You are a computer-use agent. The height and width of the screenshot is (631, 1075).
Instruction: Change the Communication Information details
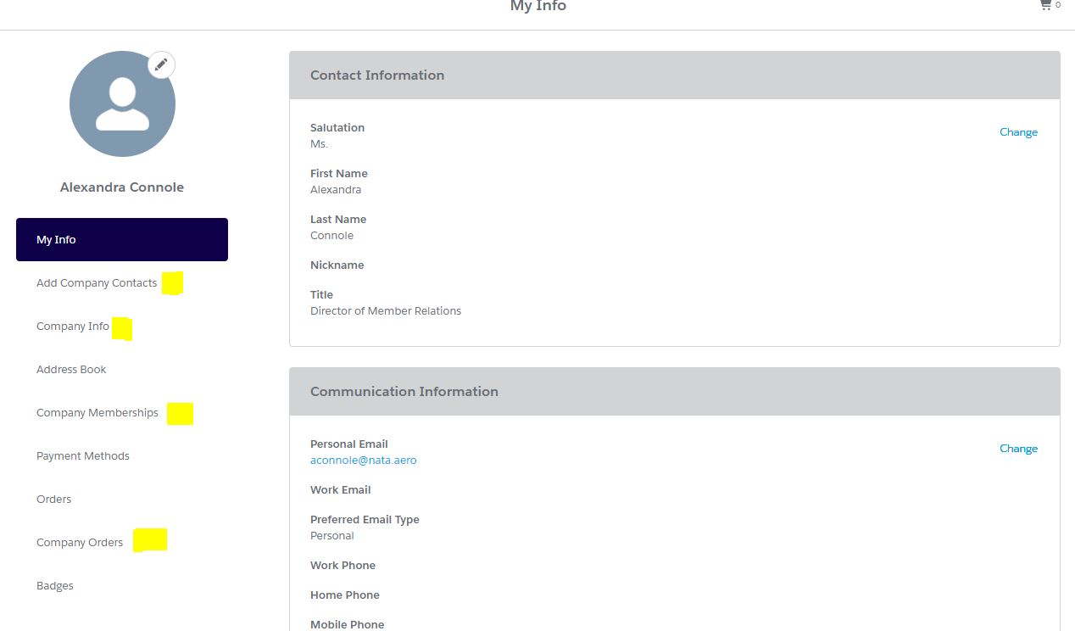(x=1018, y=448)
